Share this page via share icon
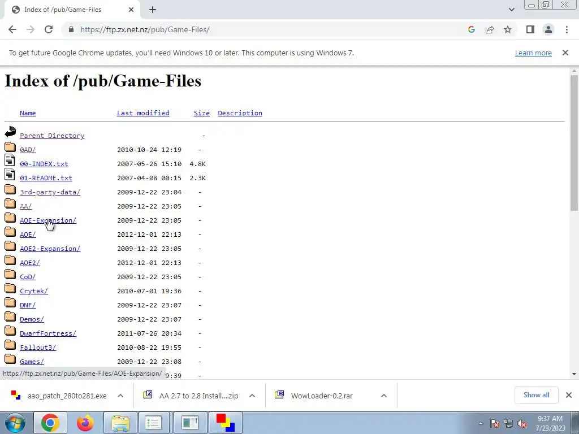 (x=490, y=29)
